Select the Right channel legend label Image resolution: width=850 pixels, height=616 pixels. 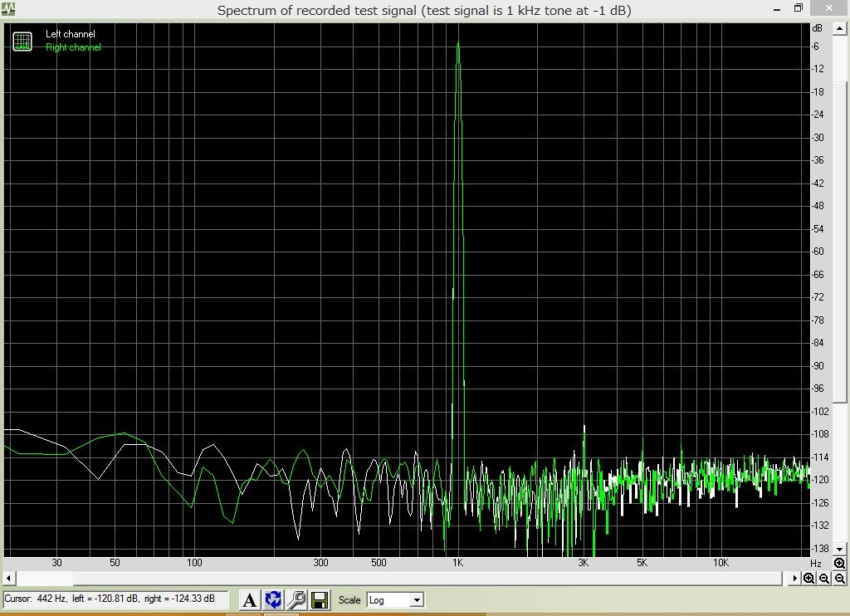tap(73, 47)
